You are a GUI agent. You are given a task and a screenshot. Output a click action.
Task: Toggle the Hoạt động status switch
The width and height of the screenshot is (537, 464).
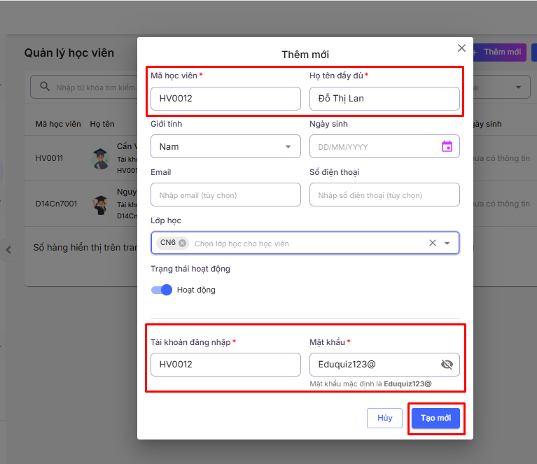pyautogui.click(x=162, y=290)
